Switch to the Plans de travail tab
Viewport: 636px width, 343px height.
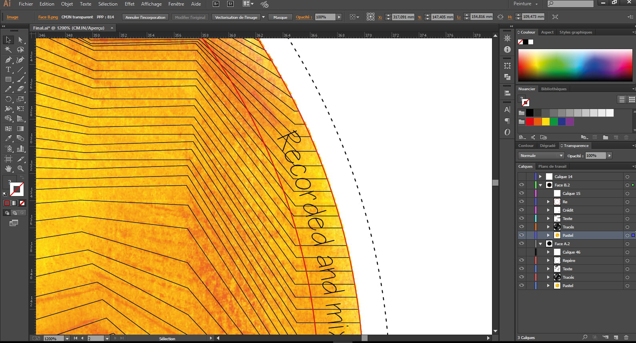(552, 167)
